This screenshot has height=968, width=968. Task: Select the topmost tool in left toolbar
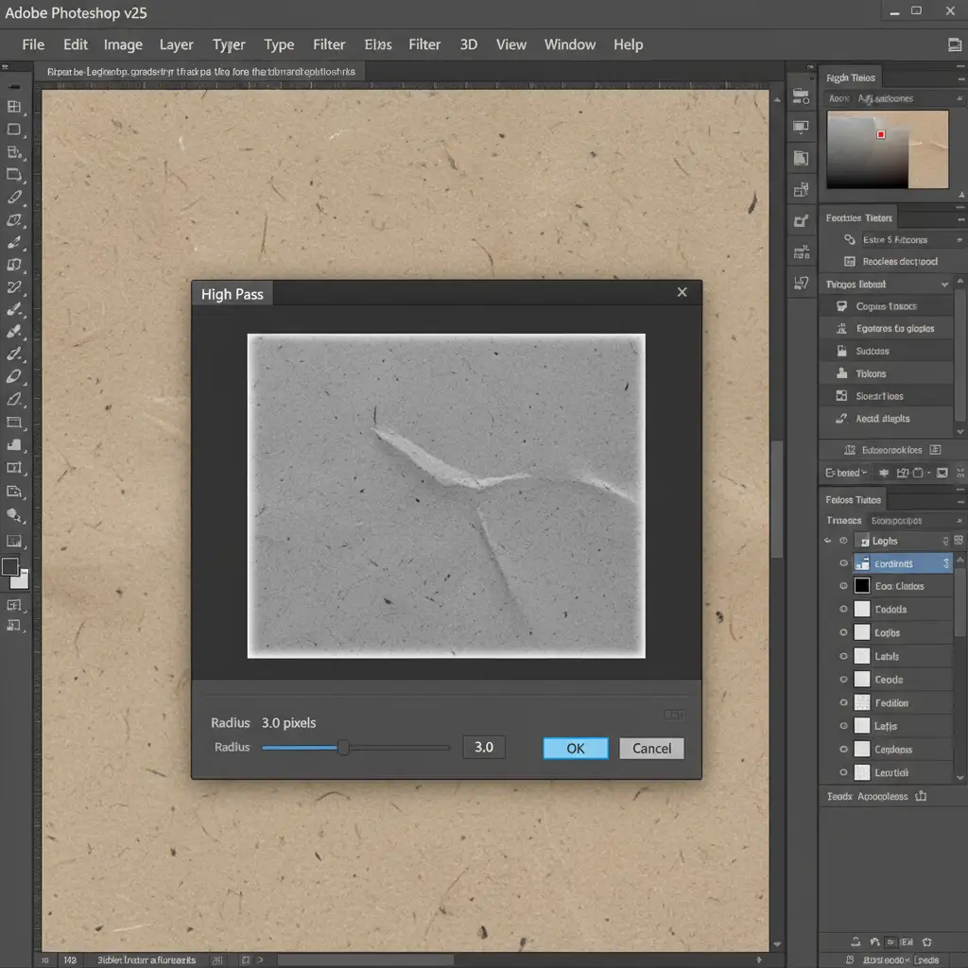pyautogui.click(x=14, y=107)
